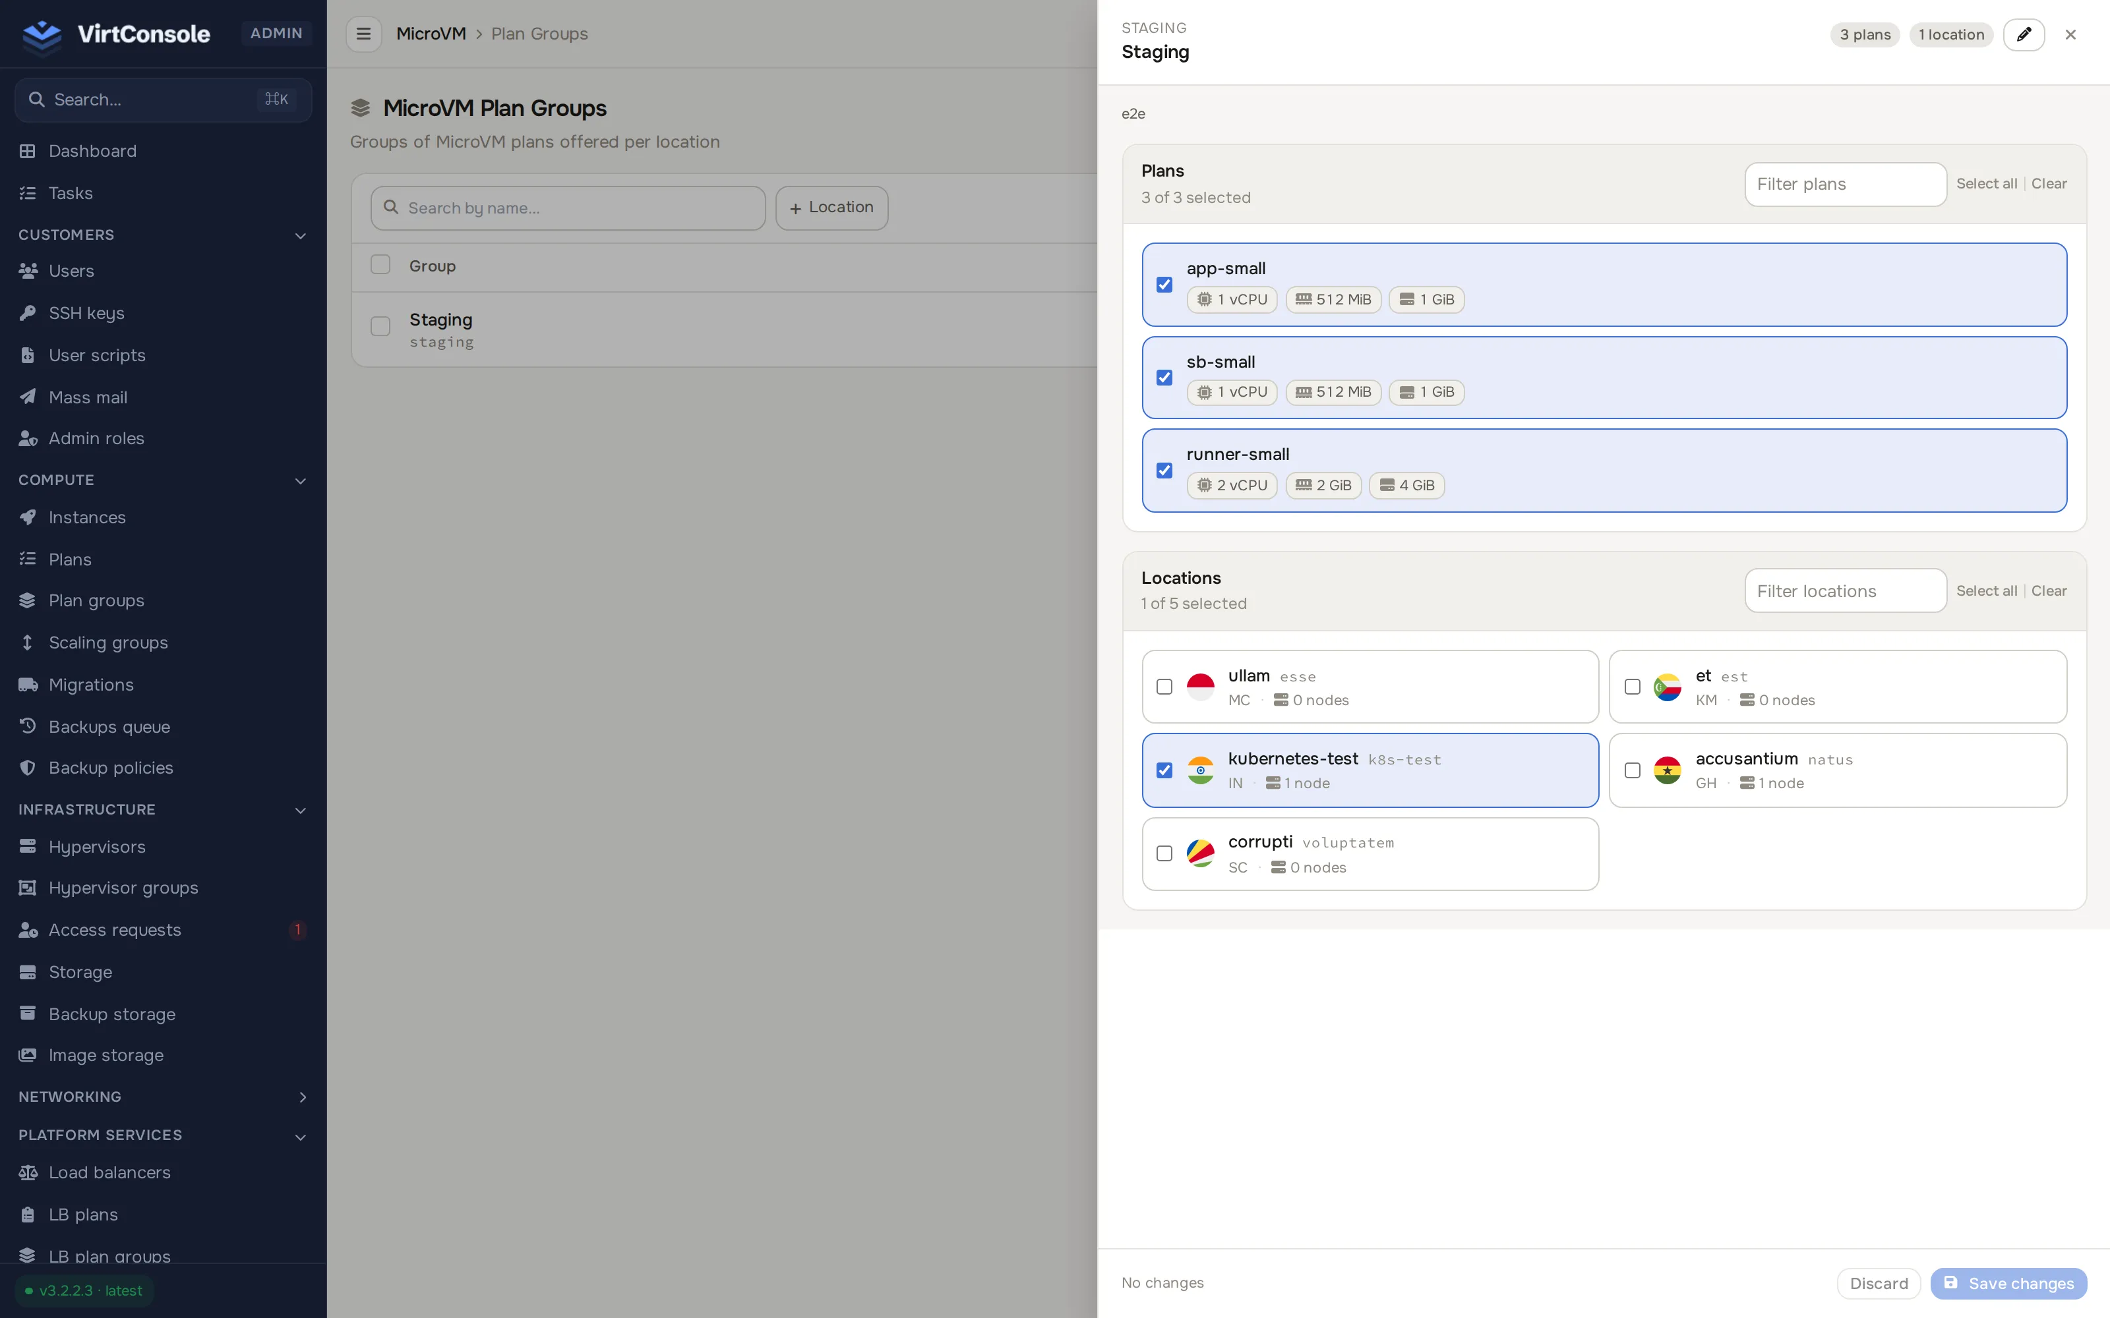Add a Location filter button
This screenshot has width=2110, height=1318.
pos(831,208)
